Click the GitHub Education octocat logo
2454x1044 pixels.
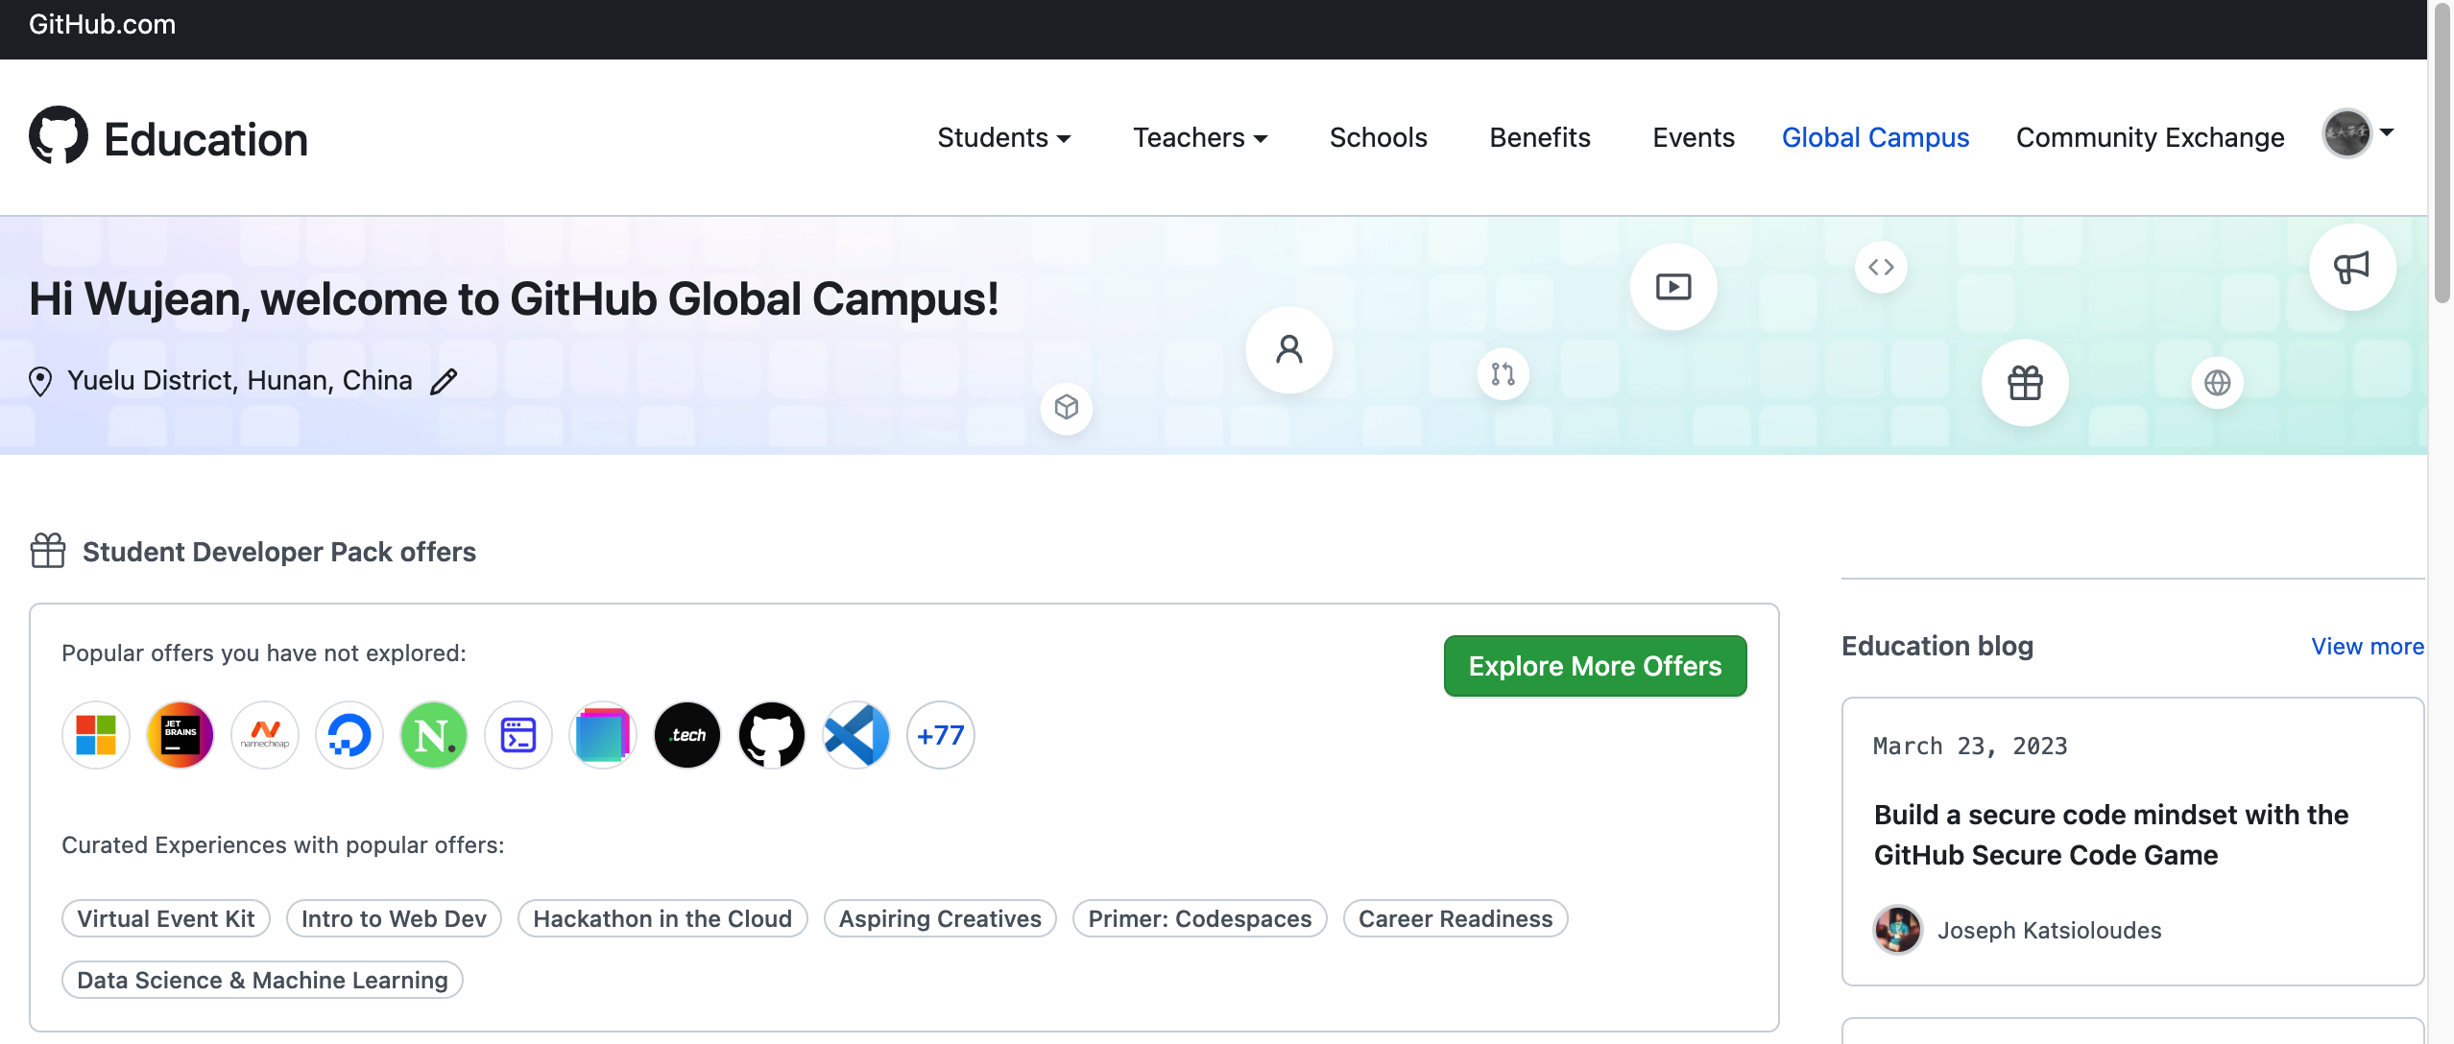pos(59,135)
